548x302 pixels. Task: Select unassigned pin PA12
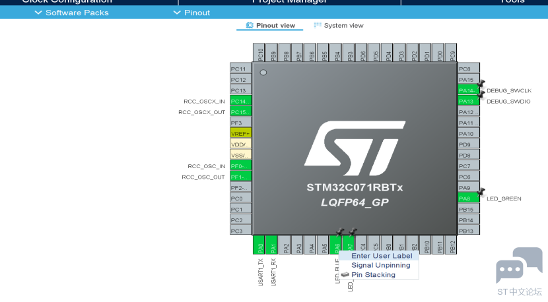tap(469, 112)
